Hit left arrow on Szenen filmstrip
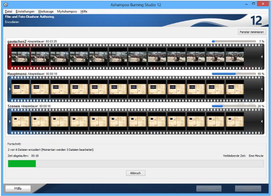Viewport: 271px width, 196px height. 9,121
